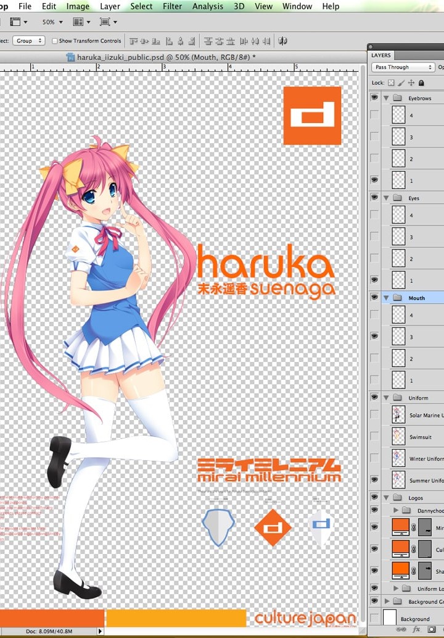
Task: Collapse the Eyebrows group triangle
Action: click(386, 98)
